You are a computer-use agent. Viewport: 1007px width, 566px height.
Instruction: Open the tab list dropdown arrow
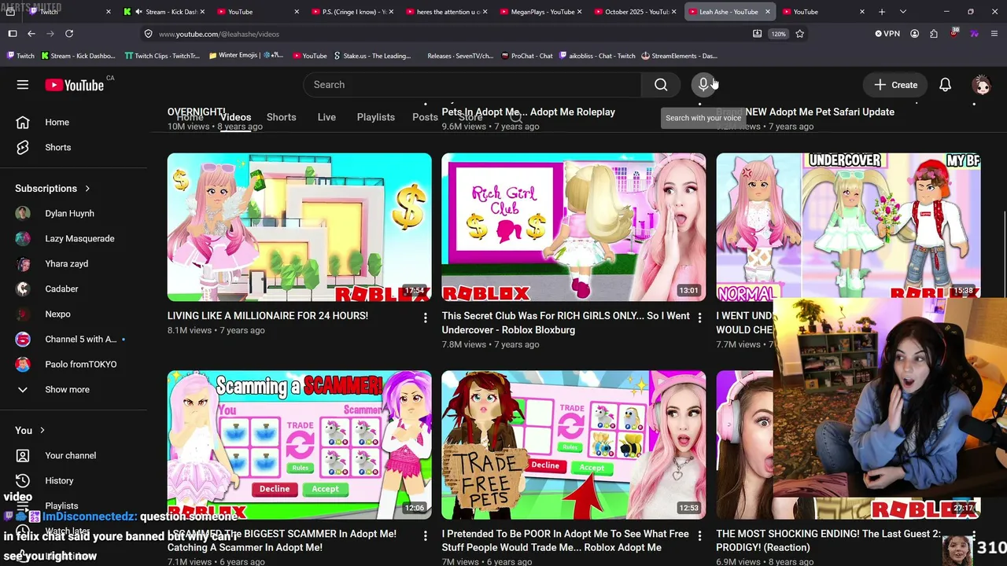[903, 12]
